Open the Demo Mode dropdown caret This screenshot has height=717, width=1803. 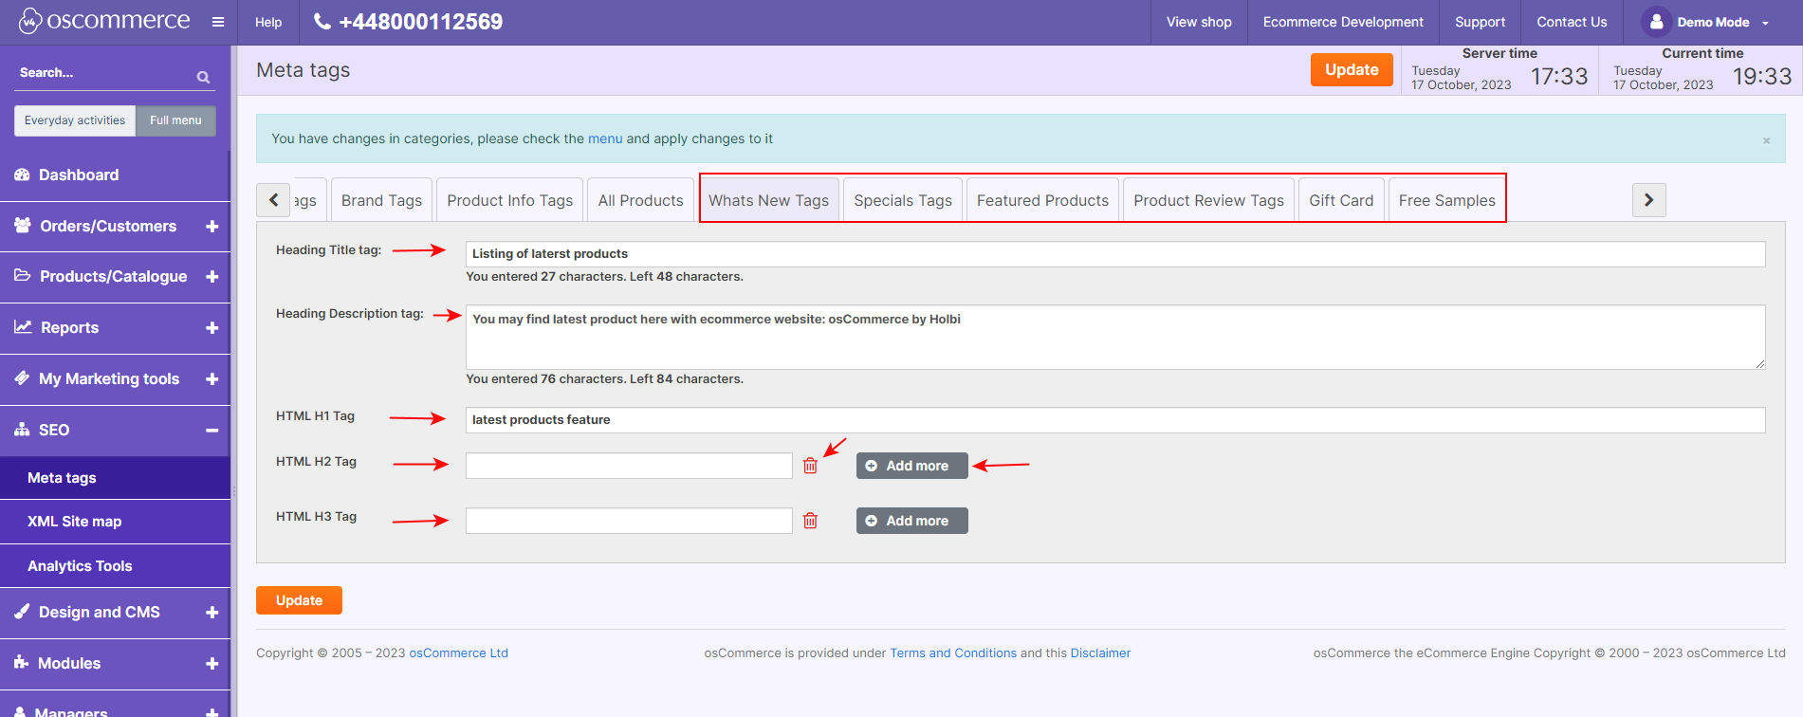coord(1765,23)
